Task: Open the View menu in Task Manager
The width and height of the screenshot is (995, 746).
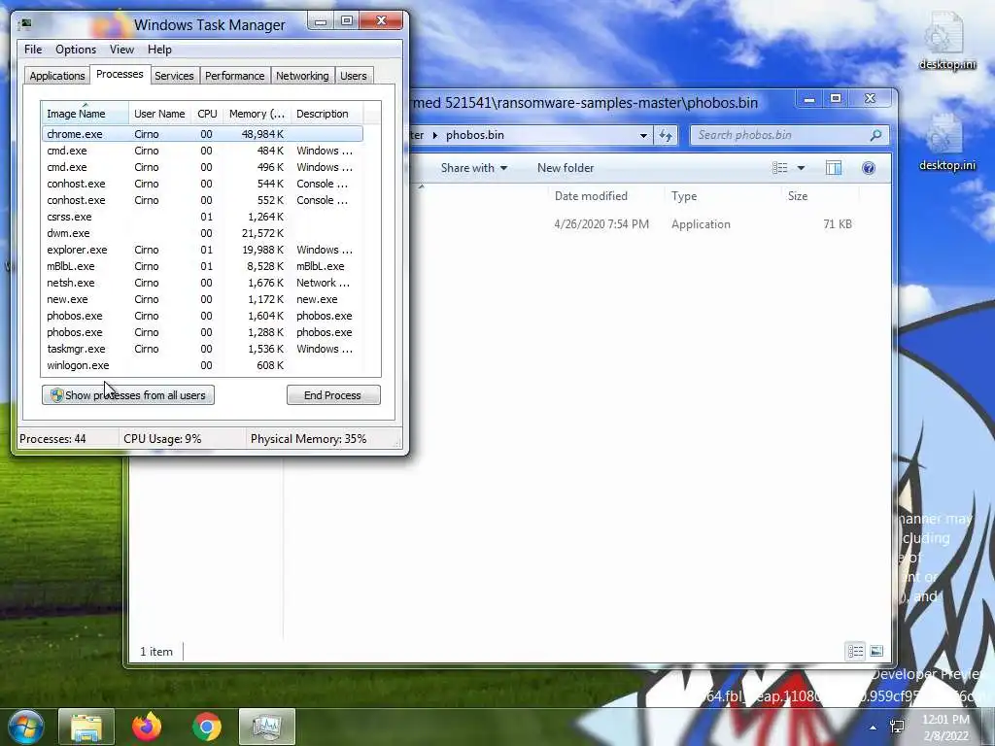Action: pyautogui.click(x=121, y=50)
